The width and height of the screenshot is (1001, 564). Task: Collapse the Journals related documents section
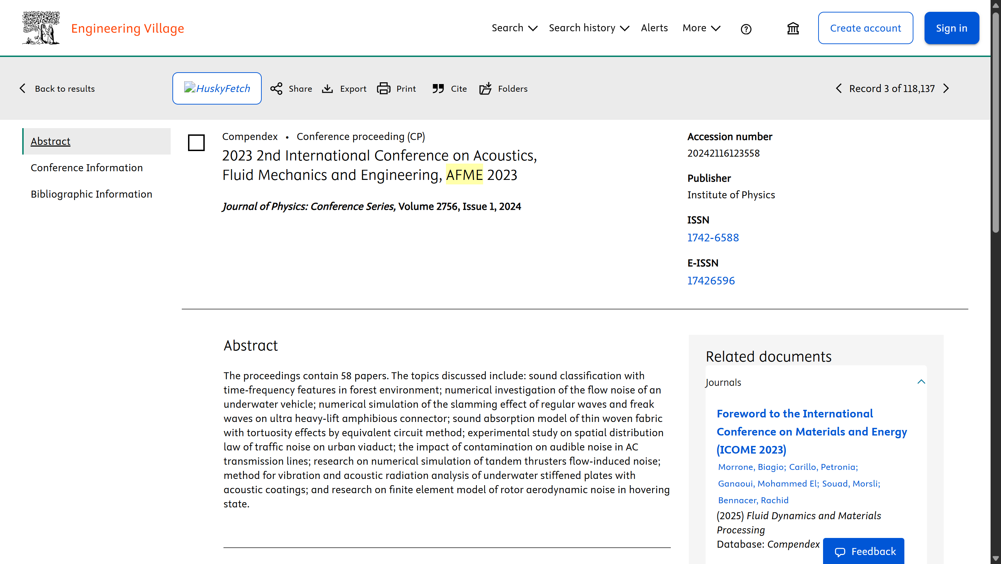[921, 382]
